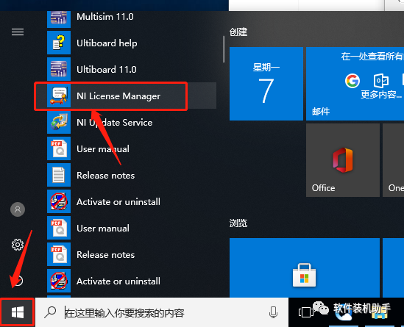Activate the microphone voice search icon
Viewport: 404px width, 327px height.
(x=273, y=312)
